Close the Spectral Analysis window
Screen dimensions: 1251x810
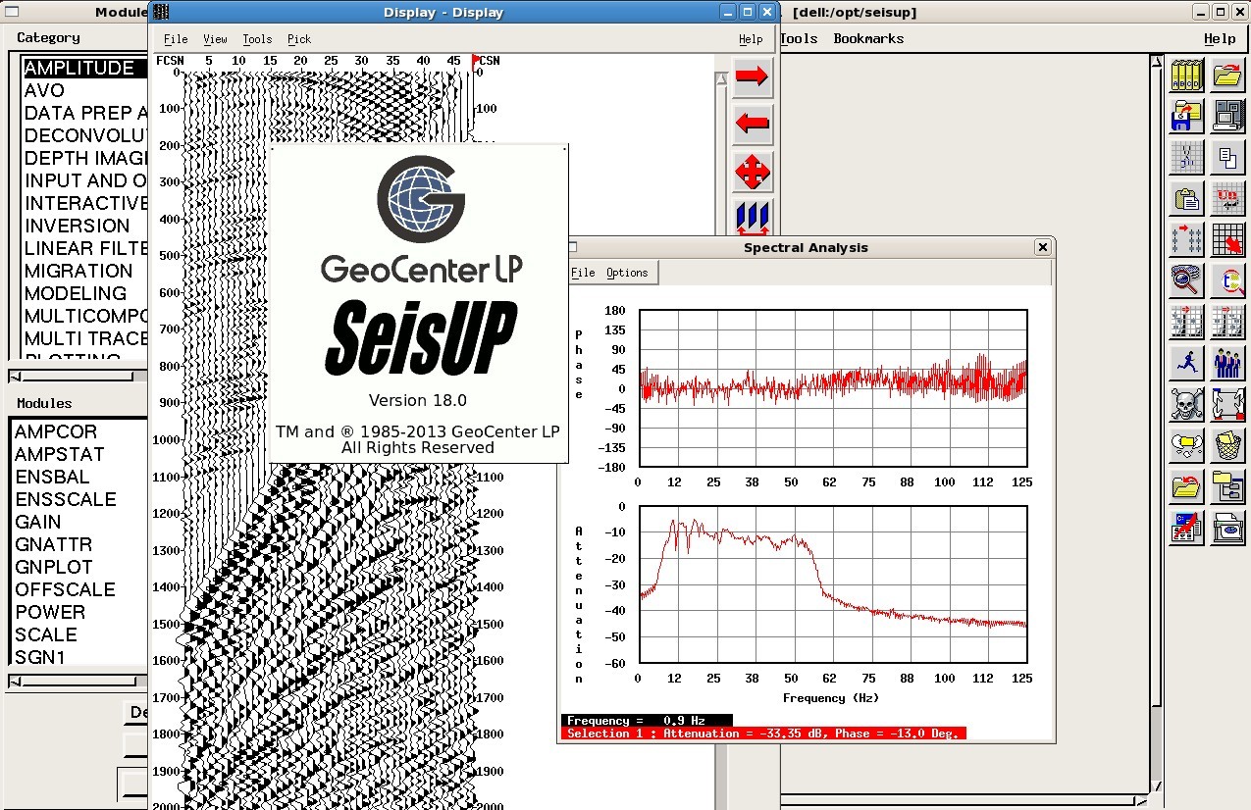[x=1043, y=247]
